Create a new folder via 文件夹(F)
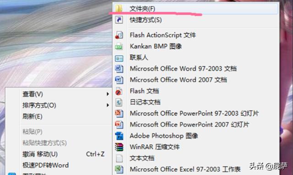The width and height of the screenshot is (293, 175). pos(195,8)
